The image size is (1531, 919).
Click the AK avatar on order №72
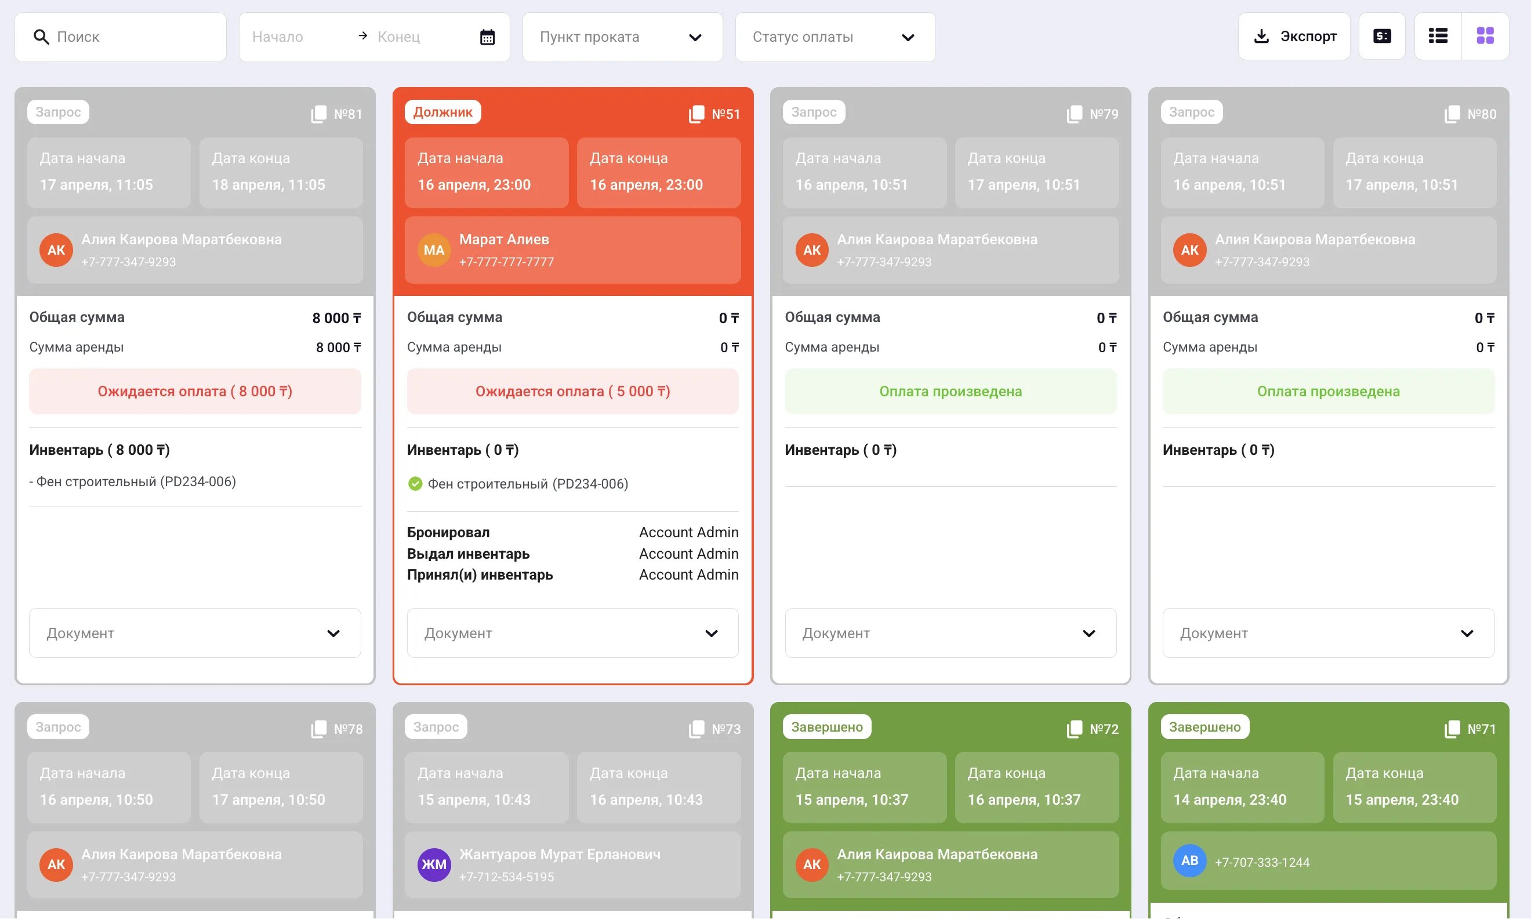click(812, 864)
